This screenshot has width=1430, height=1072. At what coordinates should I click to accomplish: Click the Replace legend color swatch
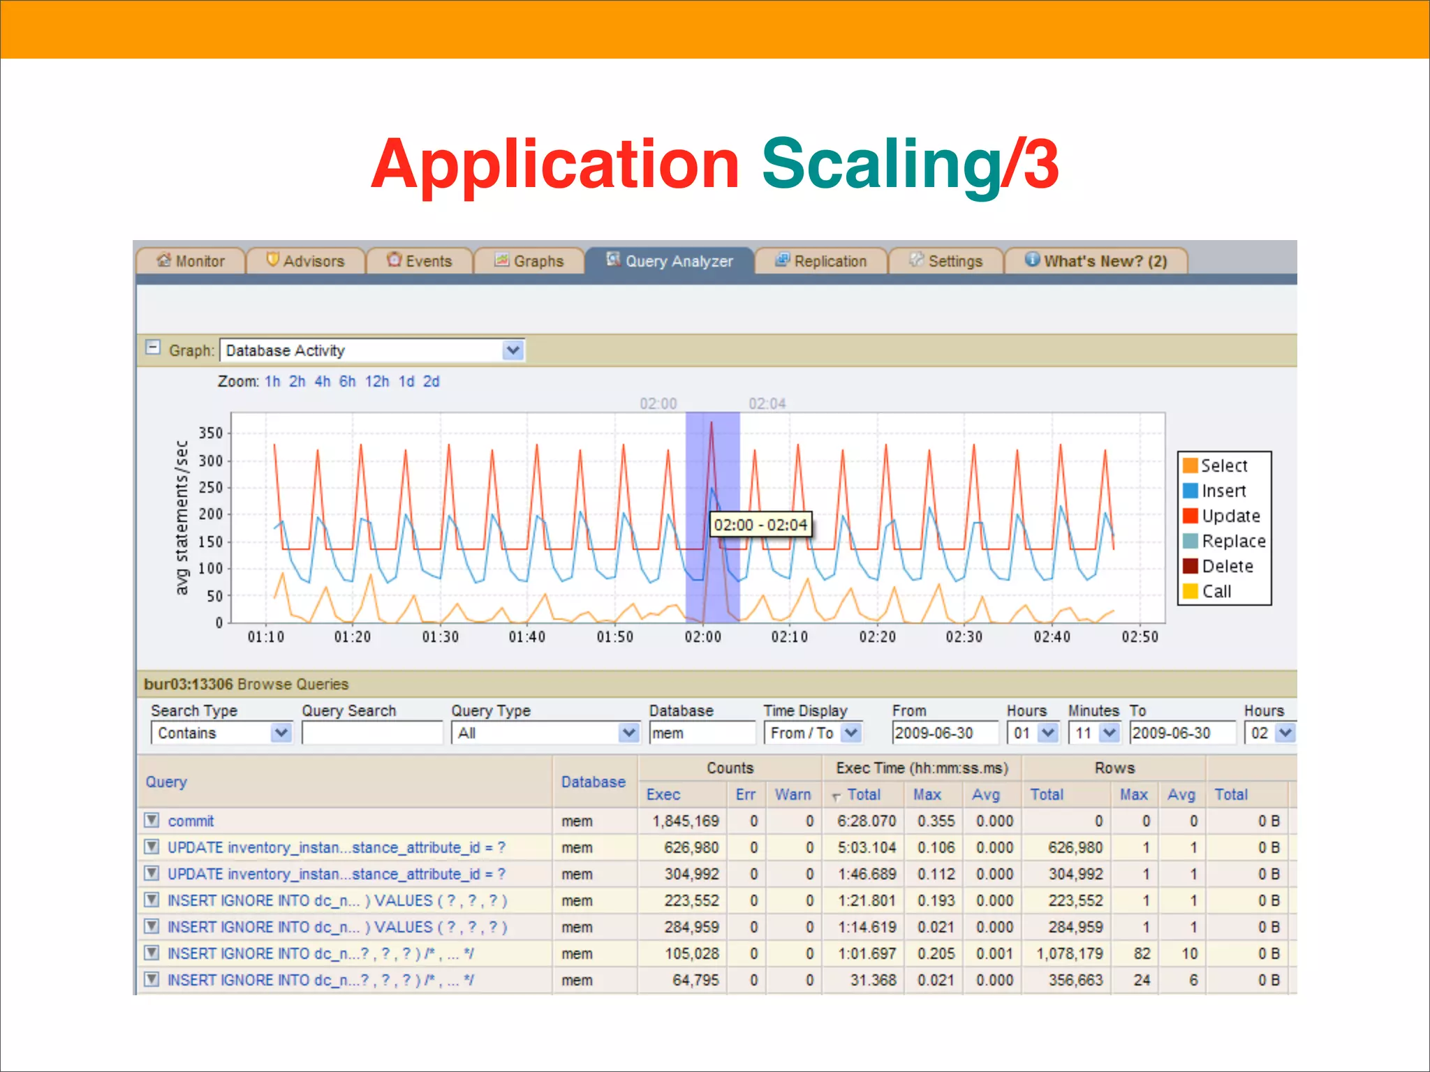pyautogui.click(x=1191, y=541)
